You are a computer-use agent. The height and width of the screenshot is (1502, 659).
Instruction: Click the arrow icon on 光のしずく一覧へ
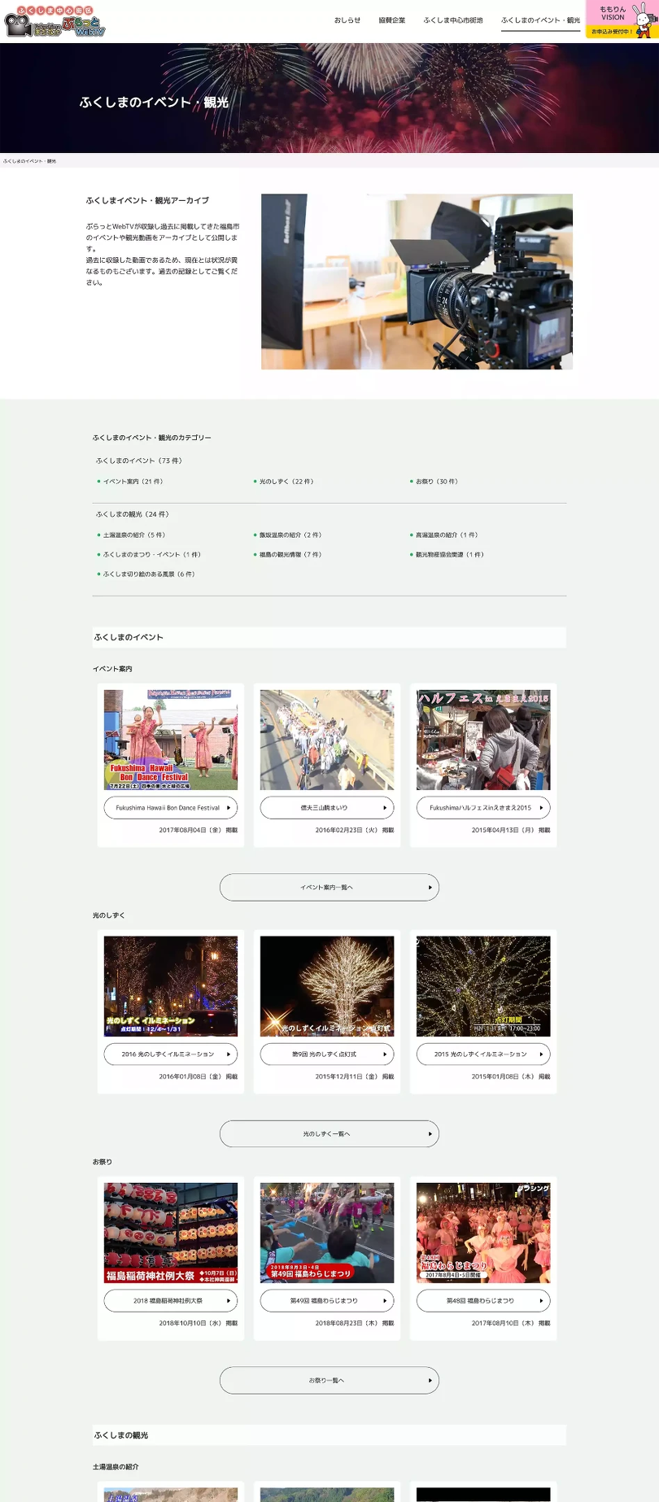[x=430, y=1134]
